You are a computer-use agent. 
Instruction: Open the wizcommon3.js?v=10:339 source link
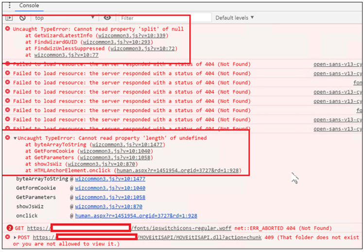pyautogui.click(x=132, y=35)
